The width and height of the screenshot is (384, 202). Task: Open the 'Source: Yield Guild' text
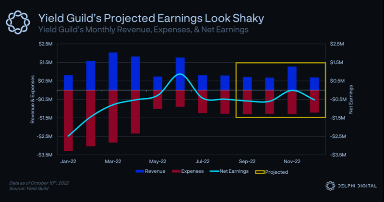coord(27,189)
